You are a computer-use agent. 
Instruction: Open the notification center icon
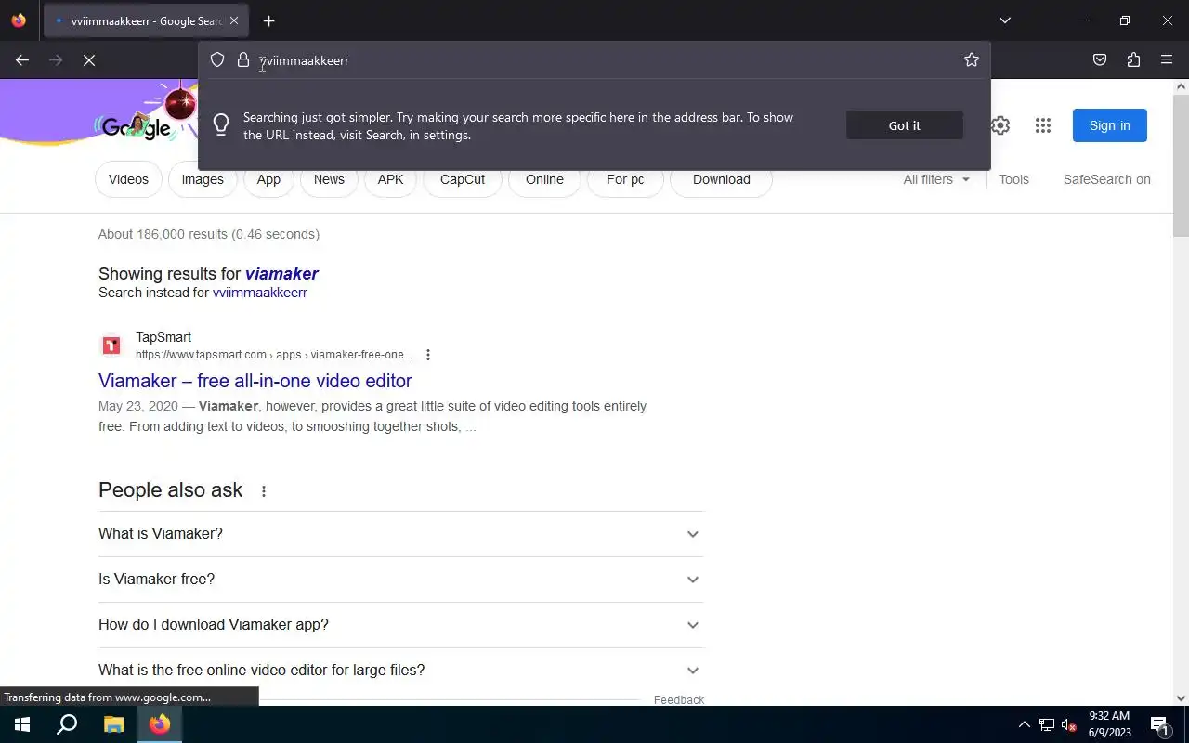coord(1159,725)
